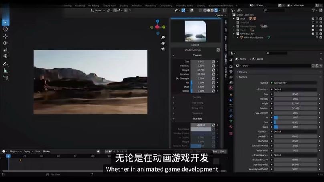324x182 pixels.
Task: Select the Move tool
Action: point(5,36)
